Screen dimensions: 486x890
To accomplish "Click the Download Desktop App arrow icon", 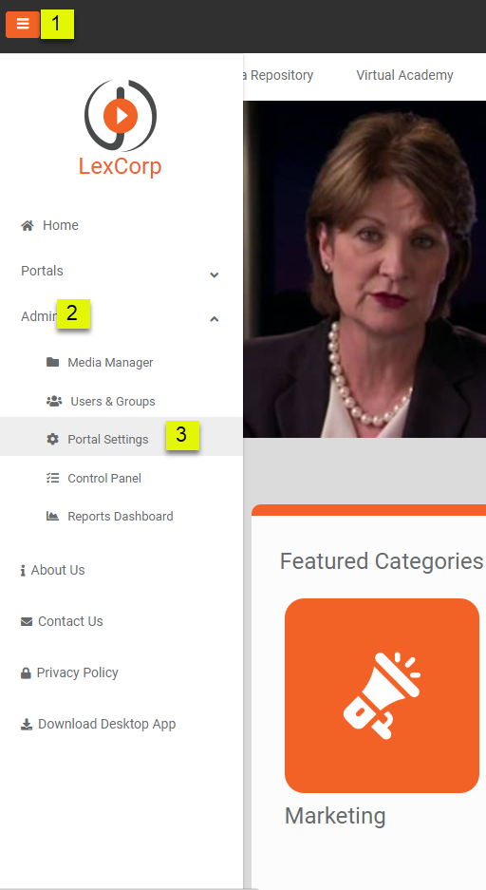I will [x=27, y=725].
